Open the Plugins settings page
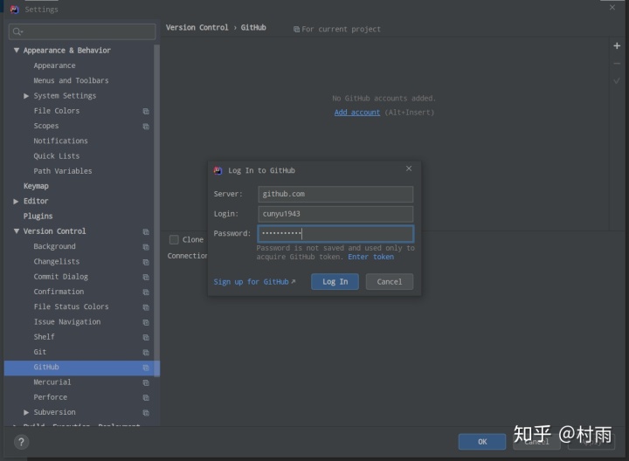The image size is (629, 461). [x=38, y=216]
